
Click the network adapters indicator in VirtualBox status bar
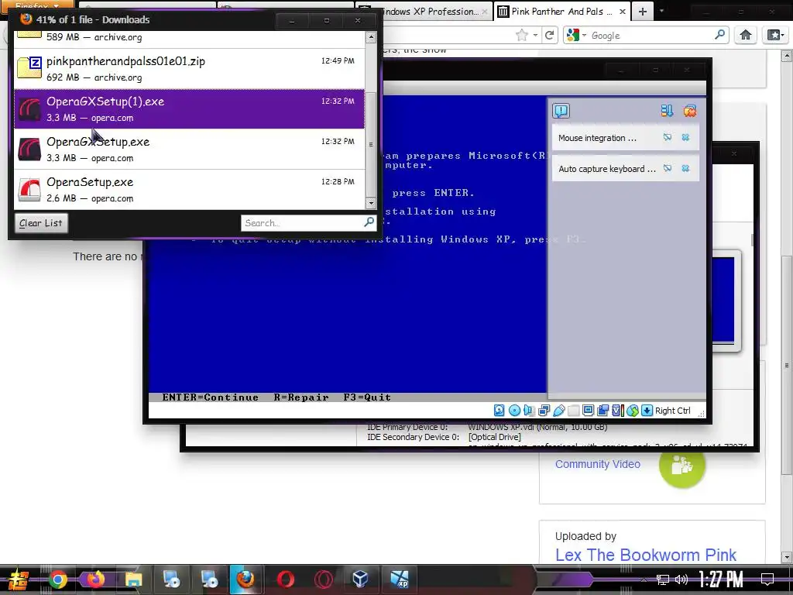(x=544, y=411)
